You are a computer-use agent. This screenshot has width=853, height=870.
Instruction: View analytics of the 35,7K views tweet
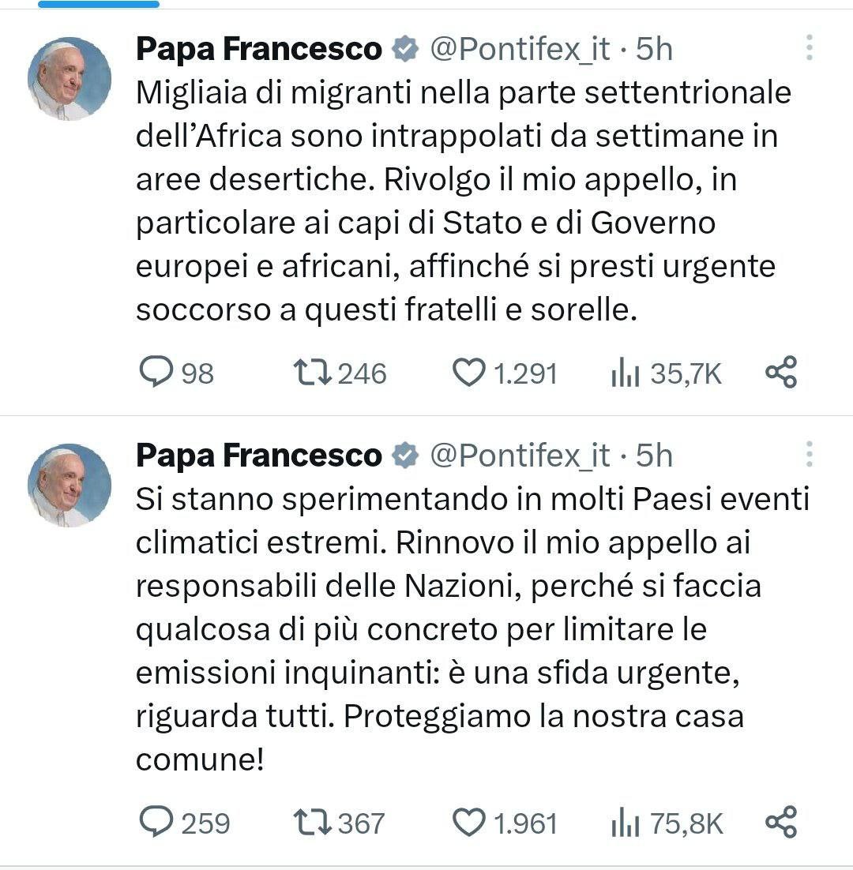click(625, 373)
